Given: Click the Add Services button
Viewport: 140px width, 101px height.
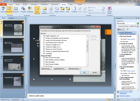Looking at the screenshot, I should tap(46, 69).
